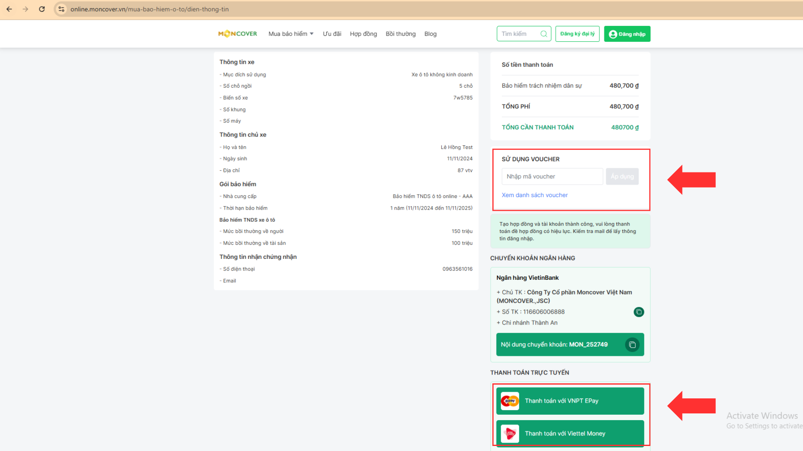Viewport: 803px width, 451px height.
Task: Click the SỬ DỤNG VOUCHER heading
Action: pyautogui.click(x=530, y=159)
